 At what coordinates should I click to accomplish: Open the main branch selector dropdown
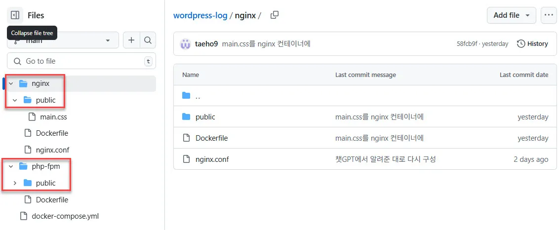click(x=63, y=40)
